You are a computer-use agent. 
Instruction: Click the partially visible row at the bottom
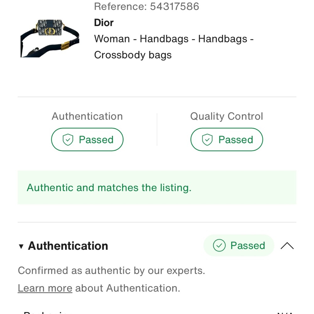click(x=157, y=312)
